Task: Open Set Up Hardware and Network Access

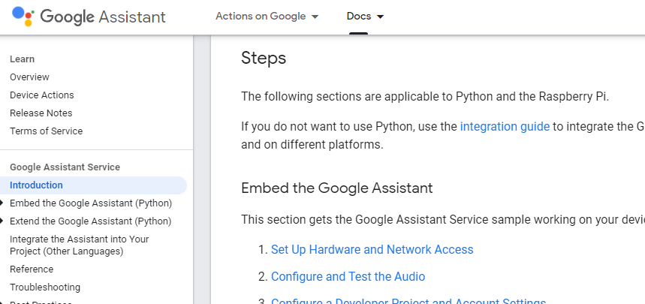Action: coord(372,250)
